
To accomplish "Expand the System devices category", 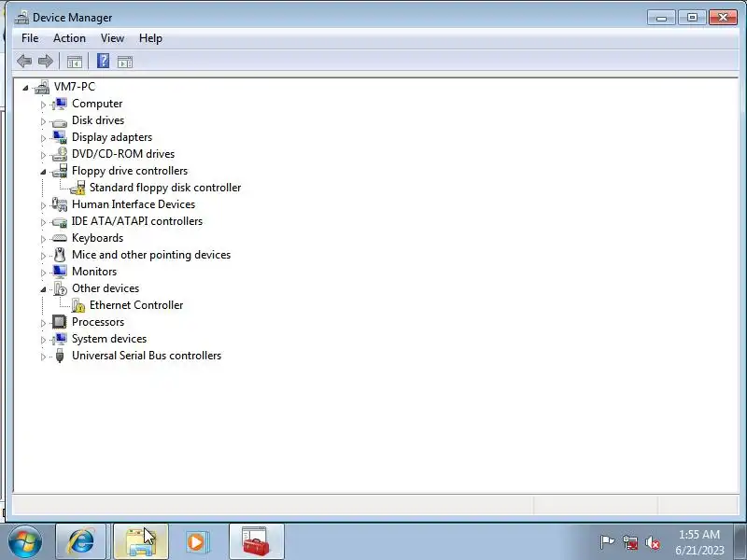I will pyautogui.click(x=43, y=340).
